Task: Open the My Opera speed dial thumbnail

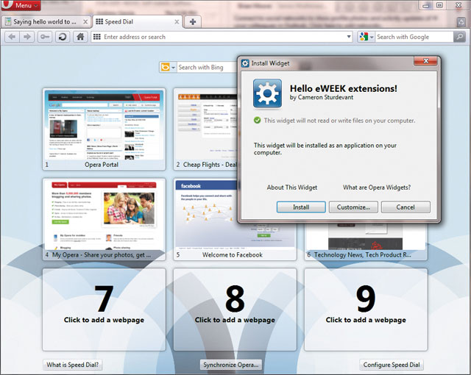Action: tap(105, 219)
